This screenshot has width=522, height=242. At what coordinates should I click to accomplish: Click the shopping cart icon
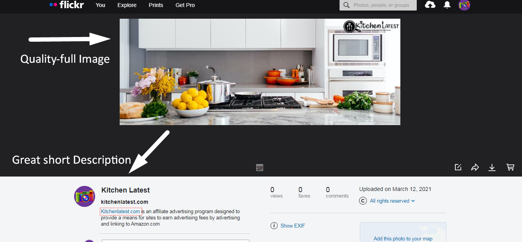tap(510, 167)
